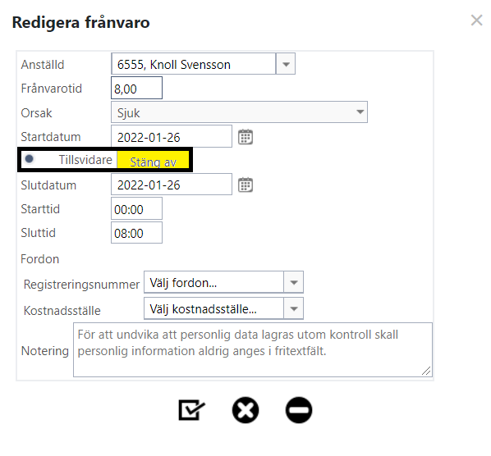Open the Orsak dropdown showing Sjuk
This screenshot has width=491, height=456.
point(239,112)
